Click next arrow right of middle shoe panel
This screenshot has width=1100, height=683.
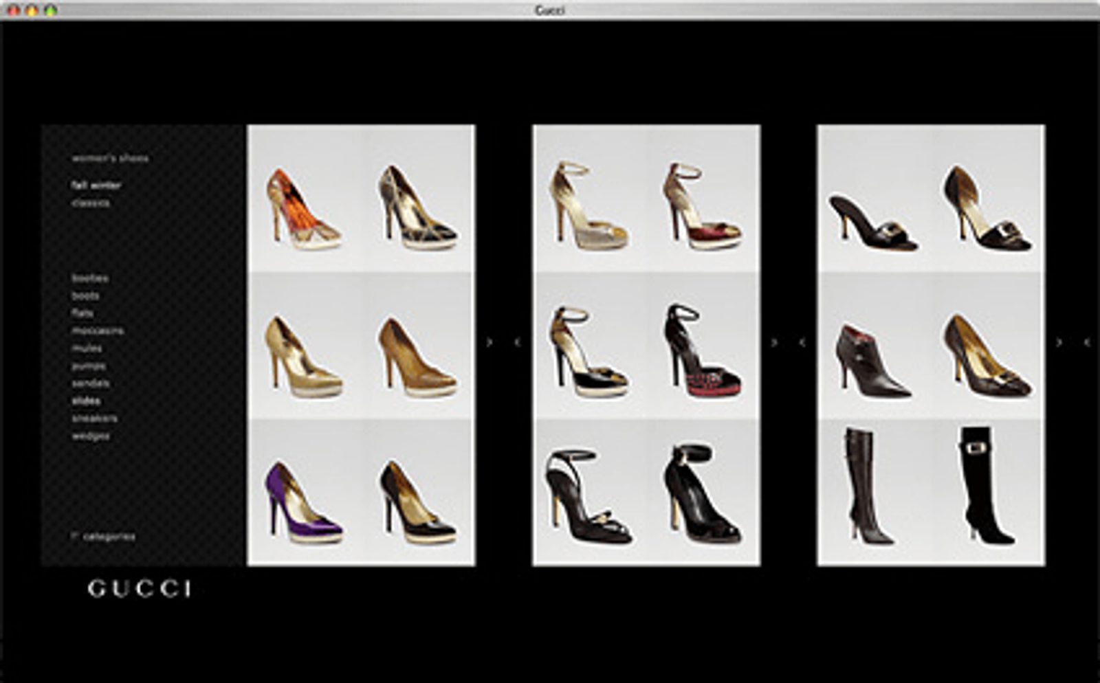pyautogui.click(x=774, y=341)
